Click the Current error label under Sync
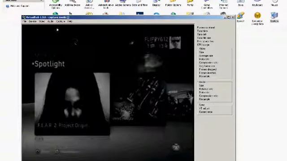The height and width of the screenshot is (161, 287). [x=205, y=112]
